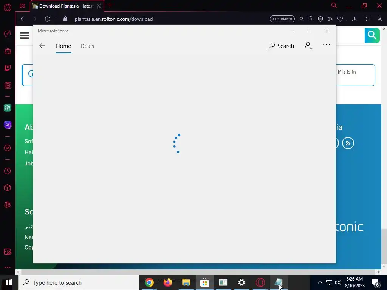The width and height of the screenshot is (387, 290).
Task: Open ChatGPT in Opera sidebar
Action: 8,108
